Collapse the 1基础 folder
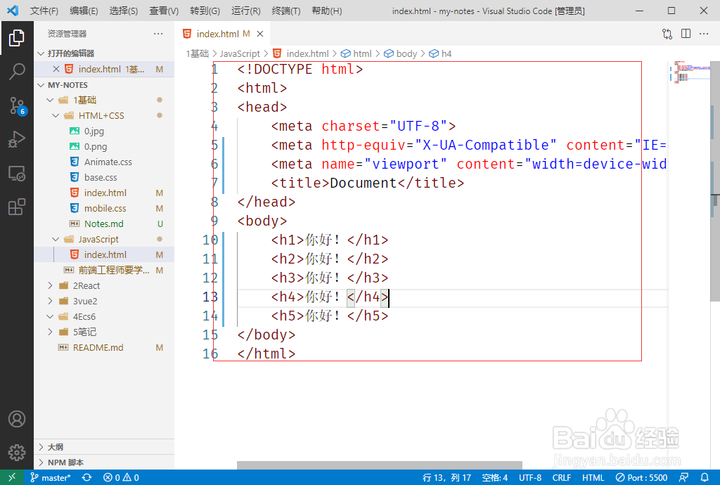Viewport: 720px width, 485px height. [104, 100]
